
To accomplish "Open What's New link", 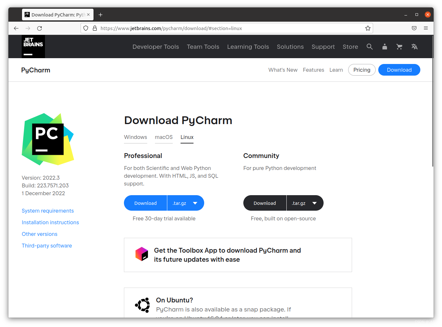I will click(283, 70).
